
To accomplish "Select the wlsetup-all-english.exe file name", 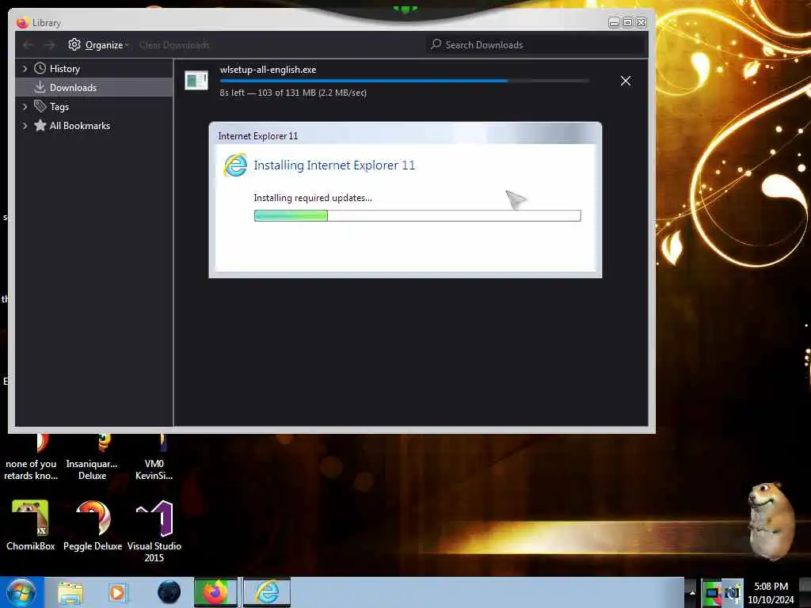I will pyautogui.click(x=268, y=70).
